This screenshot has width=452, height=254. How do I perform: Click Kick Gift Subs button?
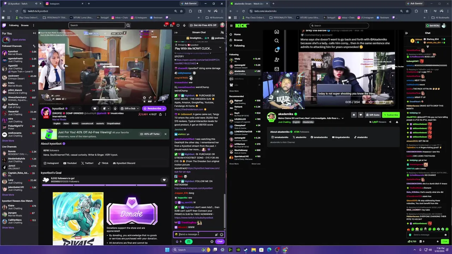tap(373, 115)
